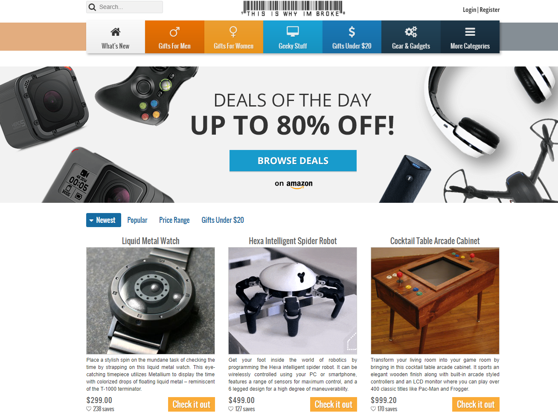Save the Liquid Metal Watch via heart icon
The width and height of the screenshot is (558, 412).
[x=89, y=409]
